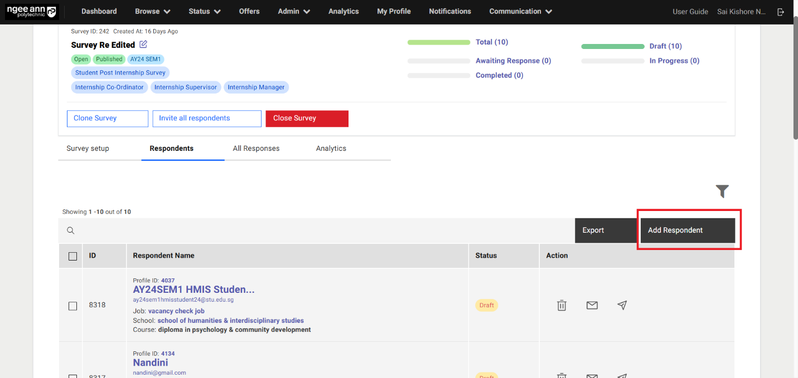Screen dimensions: 798x378
Task: Click the red Close Survey button
Action: (x=307, y=119)
